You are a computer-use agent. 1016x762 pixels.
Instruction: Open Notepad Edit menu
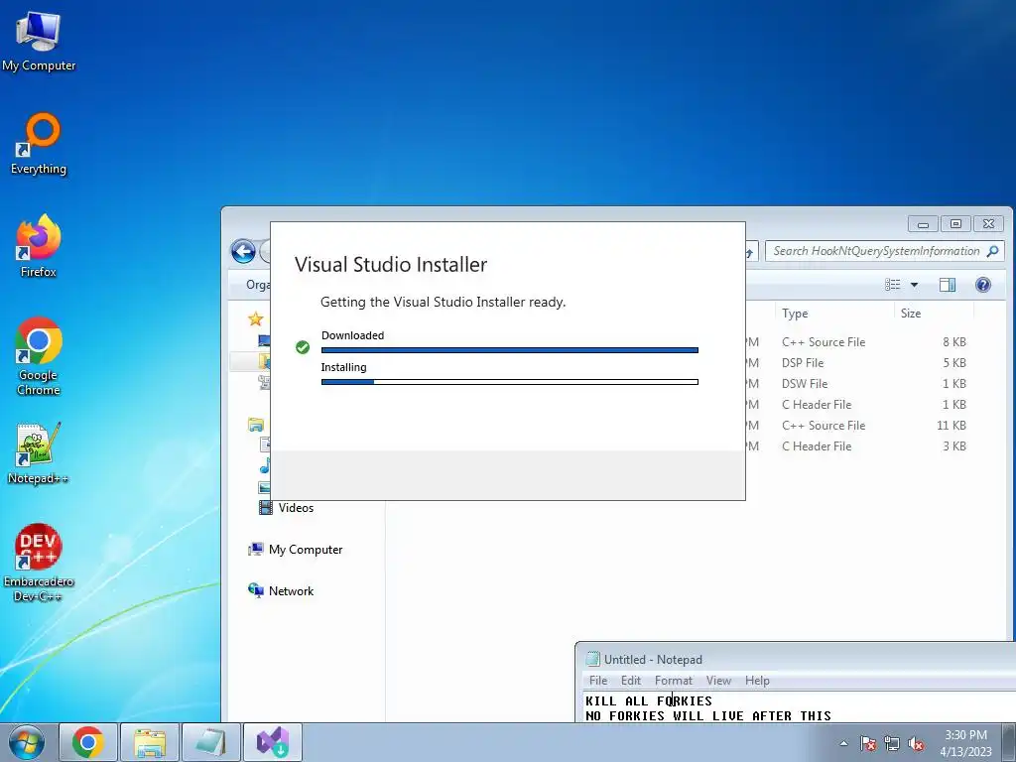point(630,681)
